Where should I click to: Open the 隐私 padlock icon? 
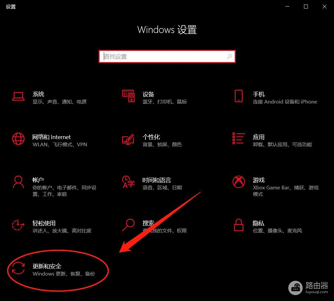click(x=239, y=225)
